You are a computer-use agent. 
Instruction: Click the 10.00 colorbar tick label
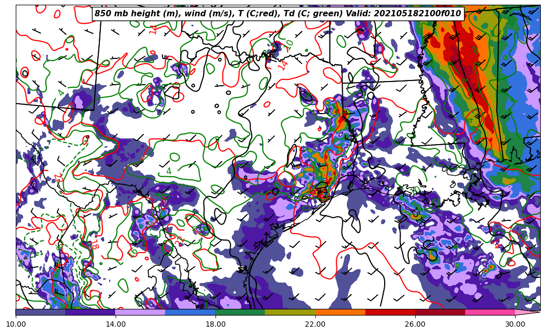(x=16, y=324)
